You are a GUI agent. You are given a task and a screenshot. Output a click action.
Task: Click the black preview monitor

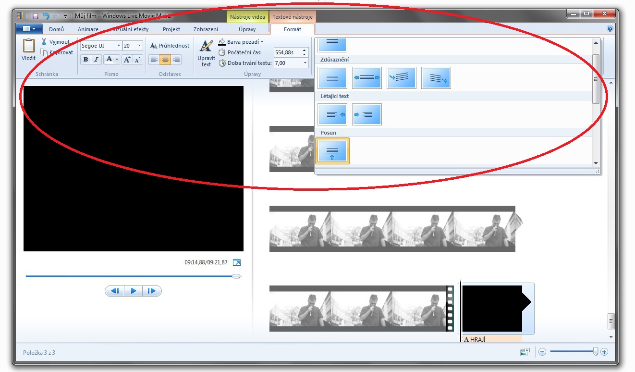[134, 169]
